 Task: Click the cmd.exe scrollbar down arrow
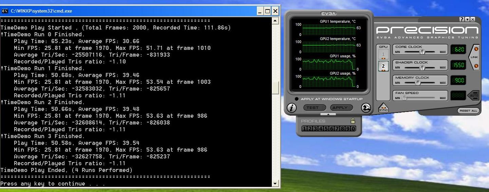275,184
